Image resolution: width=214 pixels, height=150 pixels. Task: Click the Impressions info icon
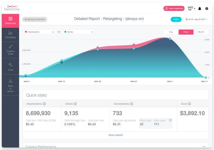tap(44, 104)
